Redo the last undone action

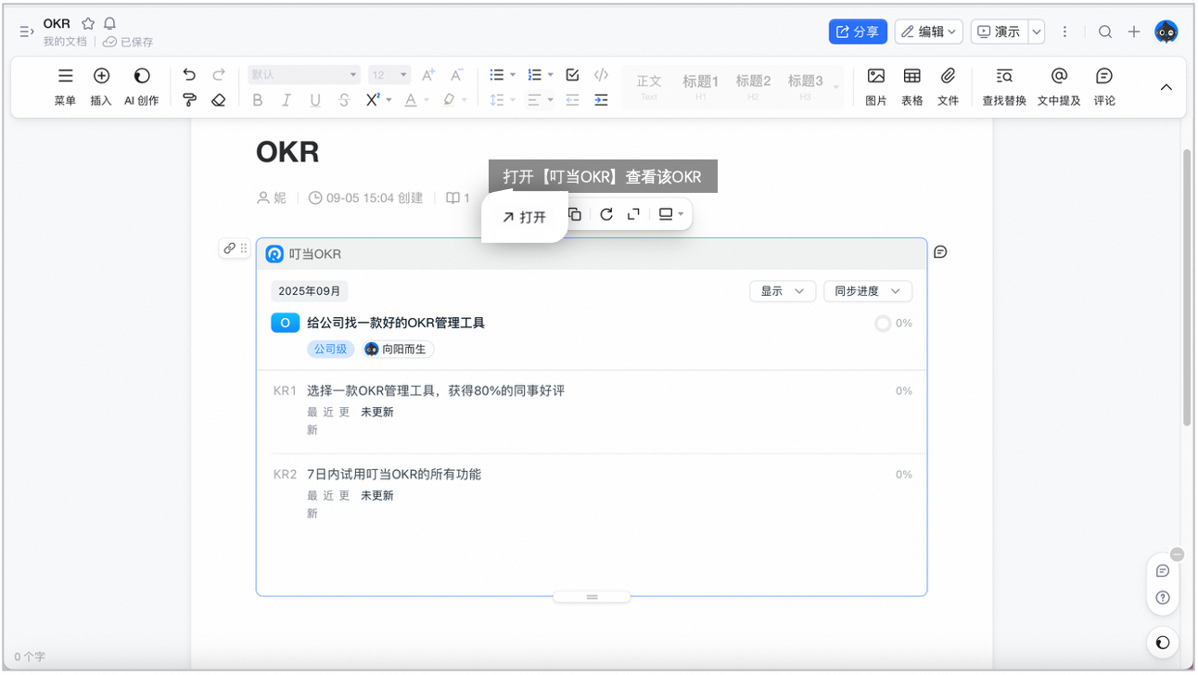[219, 75]
